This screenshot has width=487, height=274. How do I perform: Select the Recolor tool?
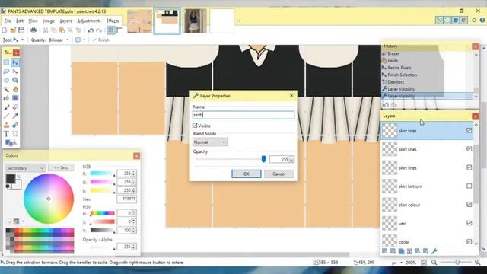pos(15,125)
